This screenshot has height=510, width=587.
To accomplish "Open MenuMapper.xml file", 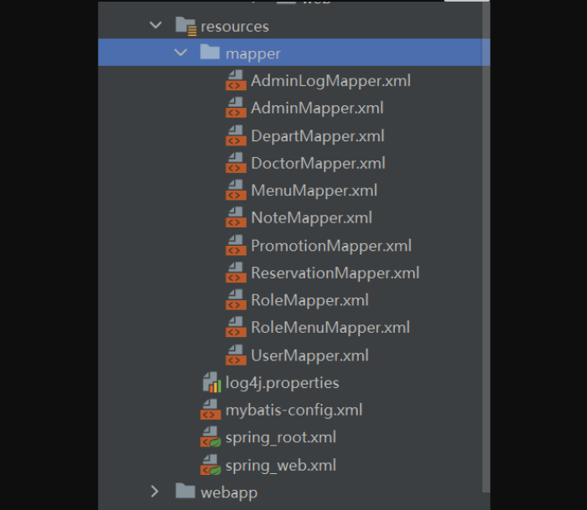I will click(x=314, y=191).
